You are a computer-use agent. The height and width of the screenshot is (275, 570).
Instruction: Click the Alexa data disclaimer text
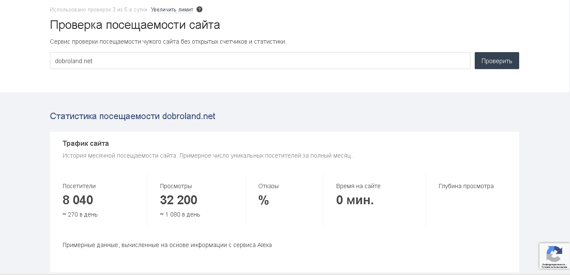[168, 245]
